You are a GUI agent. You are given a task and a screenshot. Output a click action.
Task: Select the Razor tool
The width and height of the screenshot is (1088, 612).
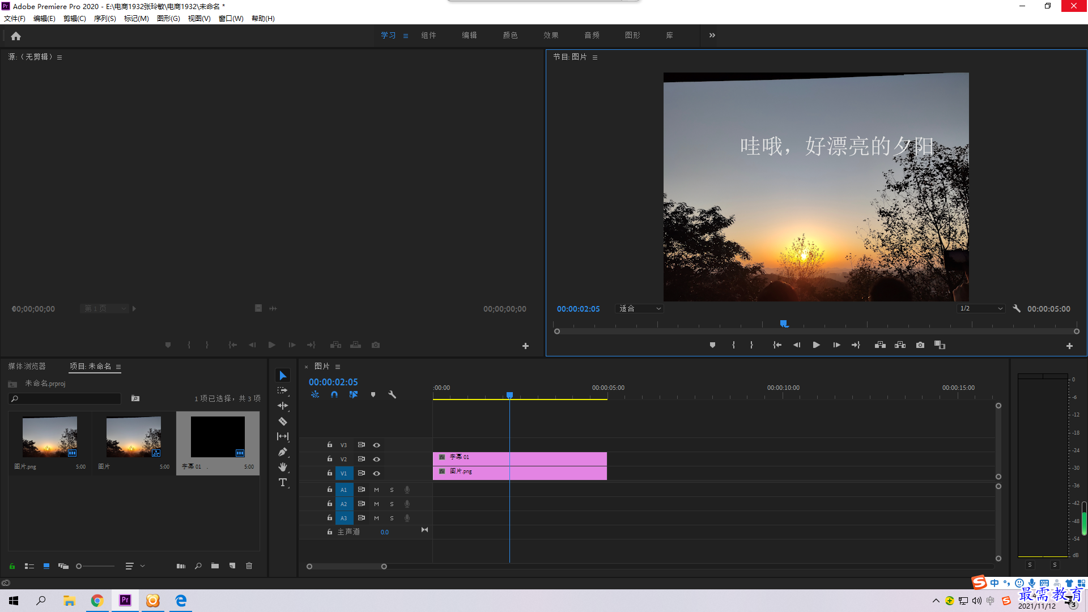pyautogui.click(x=283, y=421)
